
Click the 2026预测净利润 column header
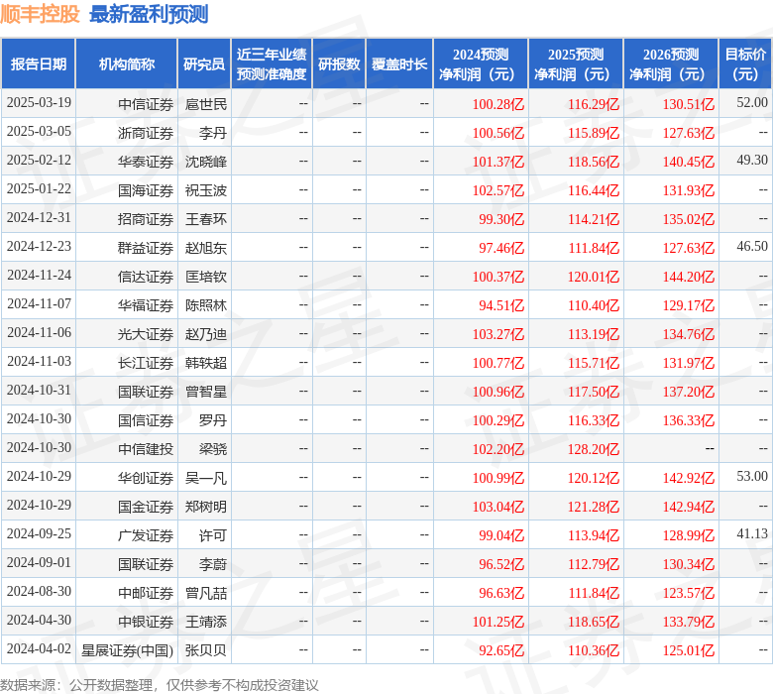coord(671,64)
